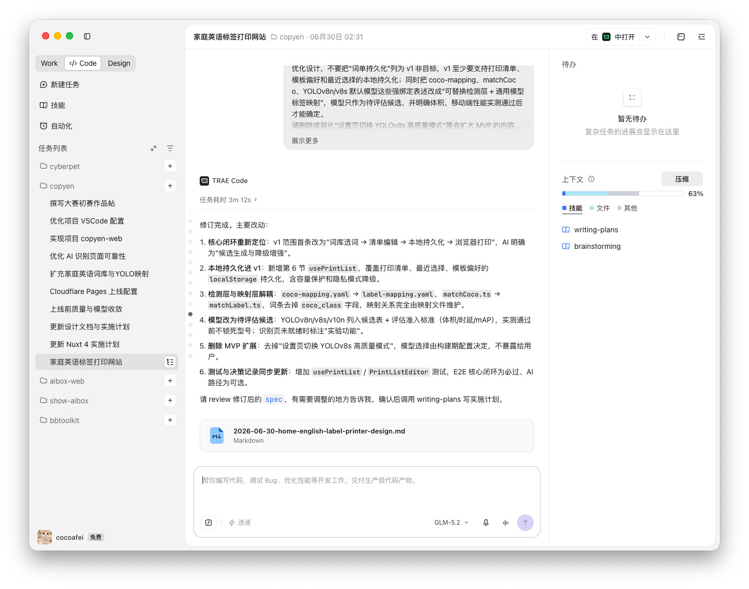Open task 扩充家庭英语词库与YOLO映射
This screenshot has width=749, height=589.
107,274
